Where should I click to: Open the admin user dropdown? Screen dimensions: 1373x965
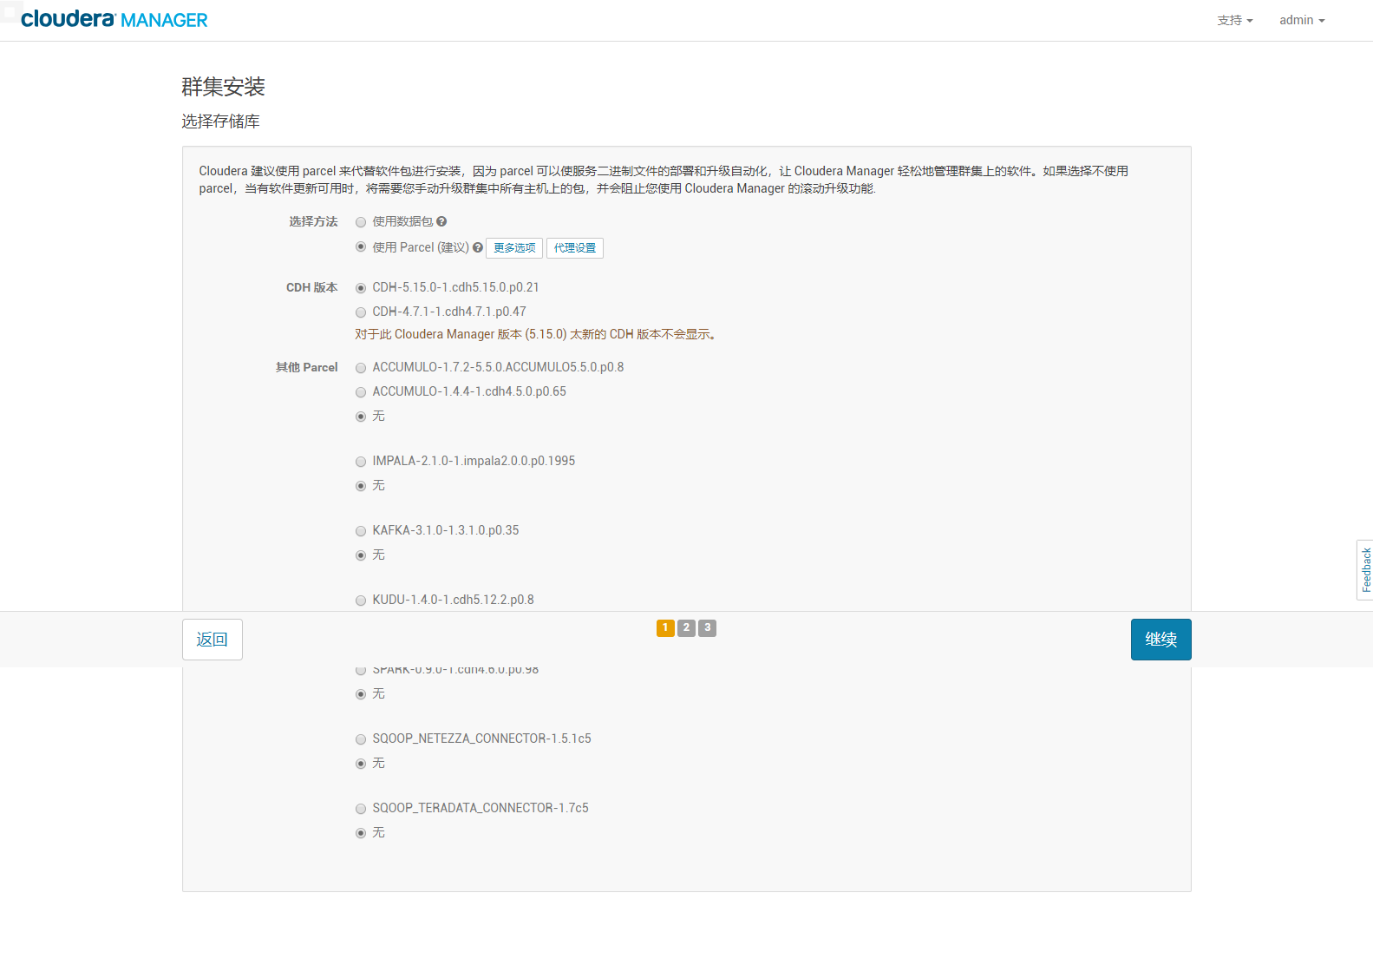click(1302, 20)
